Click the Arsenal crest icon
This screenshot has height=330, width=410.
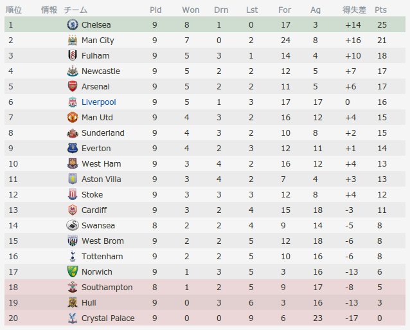(x=71, y=87)
